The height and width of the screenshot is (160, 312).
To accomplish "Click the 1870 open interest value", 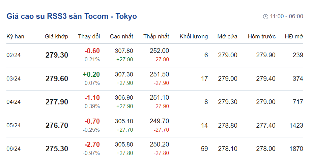I will point(296,149).
